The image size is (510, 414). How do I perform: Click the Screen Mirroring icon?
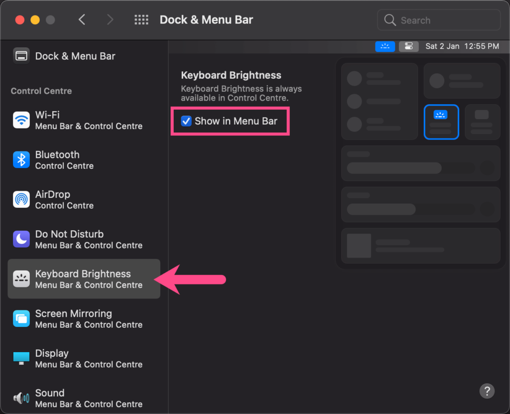tap(21, 318)
